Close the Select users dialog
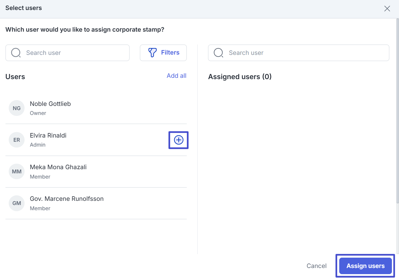The image size is (399, 278). pos(387,9)
